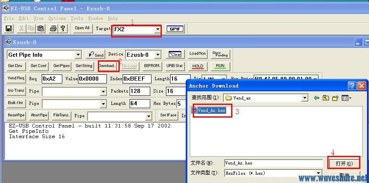Image resolution: width=369 pixels, height=183 pixels.
Task: Expand the Iso Trans Pipe dropdown
Action: [103, 91]
